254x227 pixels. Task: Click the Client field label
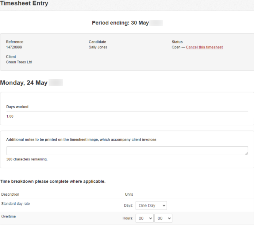coord(11,56)
